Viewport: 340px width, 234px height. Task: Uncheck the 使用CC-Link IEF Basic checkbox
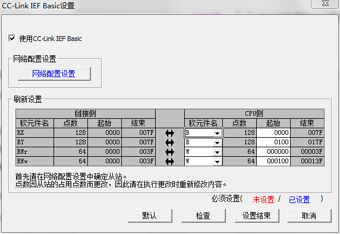(12, 39)
